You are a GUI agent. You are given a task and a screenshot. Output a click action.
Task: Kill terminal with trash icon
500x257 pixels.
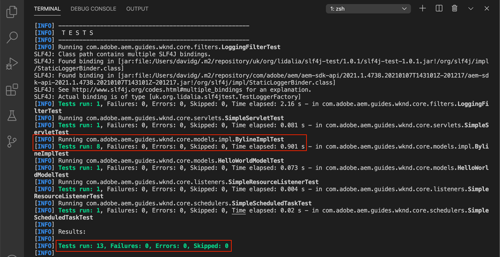(455, 9)
